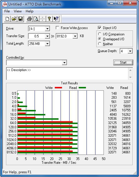Screen dimensions: 139x177
Task: Select the I/O Comparison radio button
Action: 100,34
